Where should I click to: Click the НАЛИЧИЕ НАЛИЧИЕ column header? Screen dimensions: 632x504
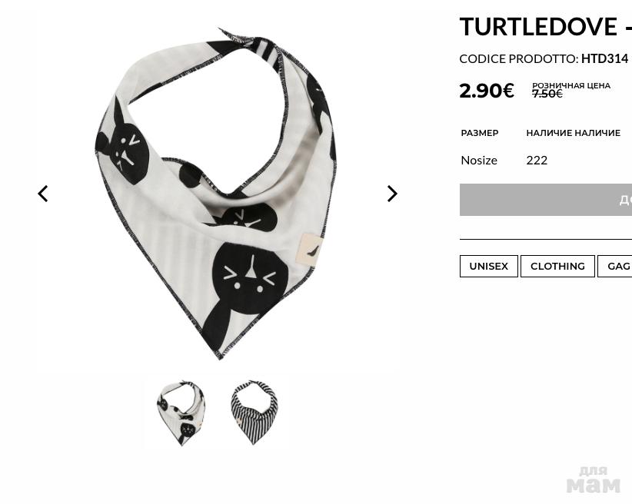coord(573,133)
